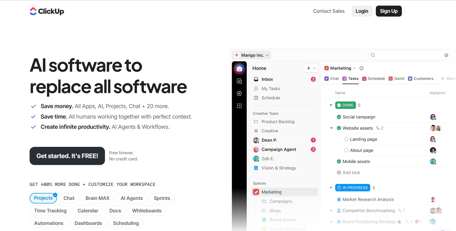Click the AI flower icon in dark sidebar
This screenshot has width=456, height=231.
tap(239, 94)
